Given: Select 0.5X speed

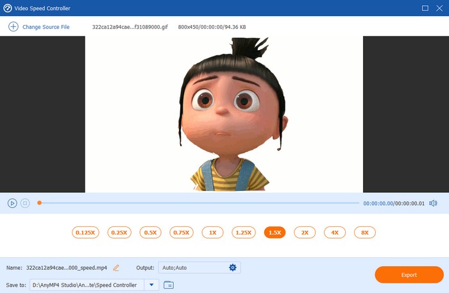Looking at the screenshot, I should pyautogui.click(x=150, y=232).
